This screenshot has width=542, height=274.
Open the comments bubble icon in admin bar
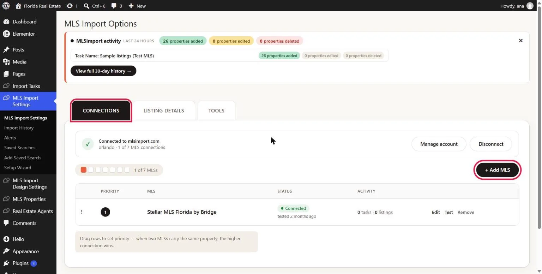114,6
